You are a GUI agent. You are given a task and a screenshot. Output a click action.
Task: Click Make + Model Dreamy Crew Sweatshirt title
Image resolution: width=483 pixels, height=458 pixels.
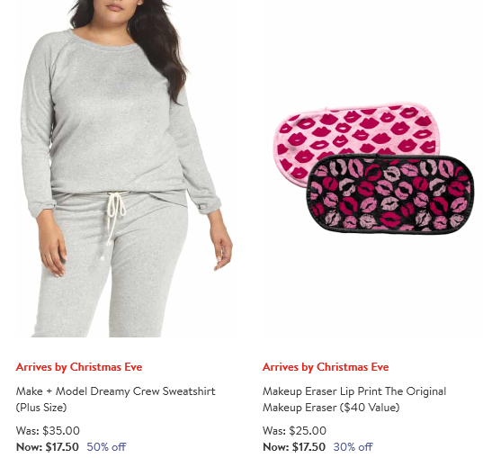[115, 400]
